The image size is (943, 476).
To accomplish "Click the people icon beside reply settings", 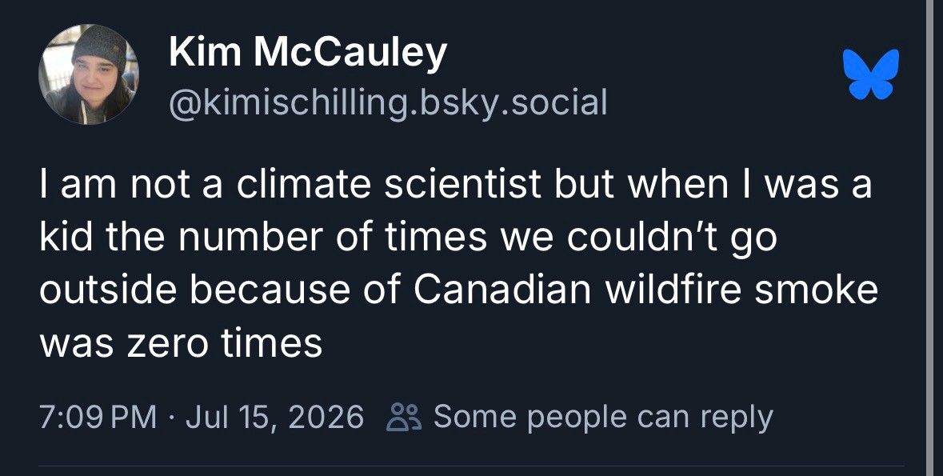I will click(404, 417).
